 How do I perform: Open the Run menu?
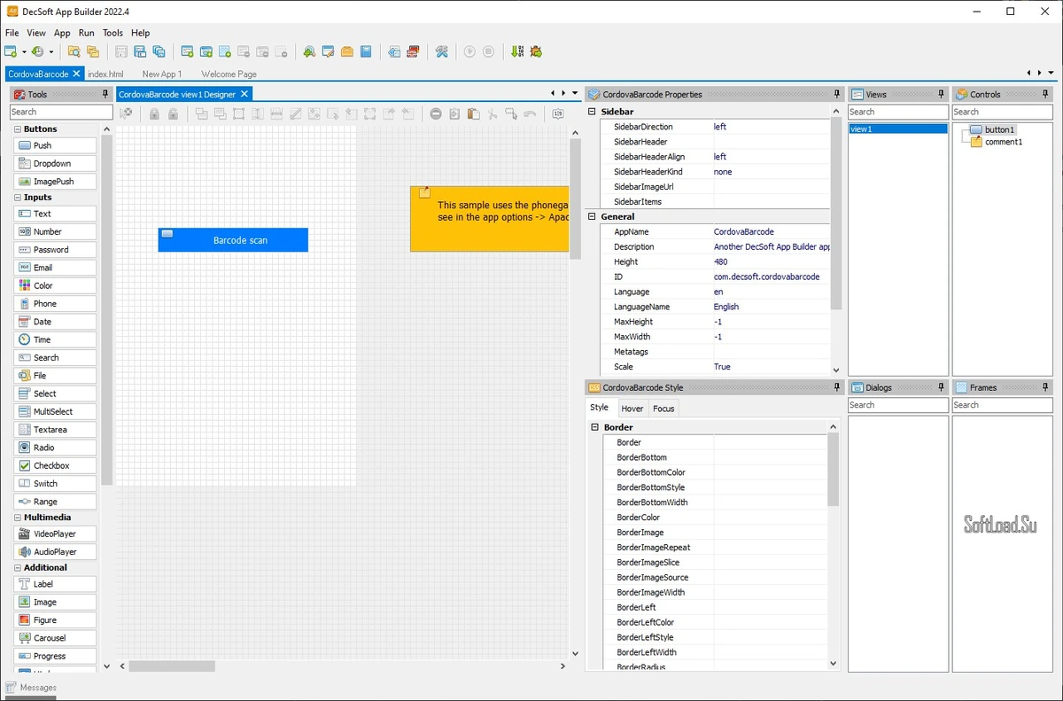86,33
